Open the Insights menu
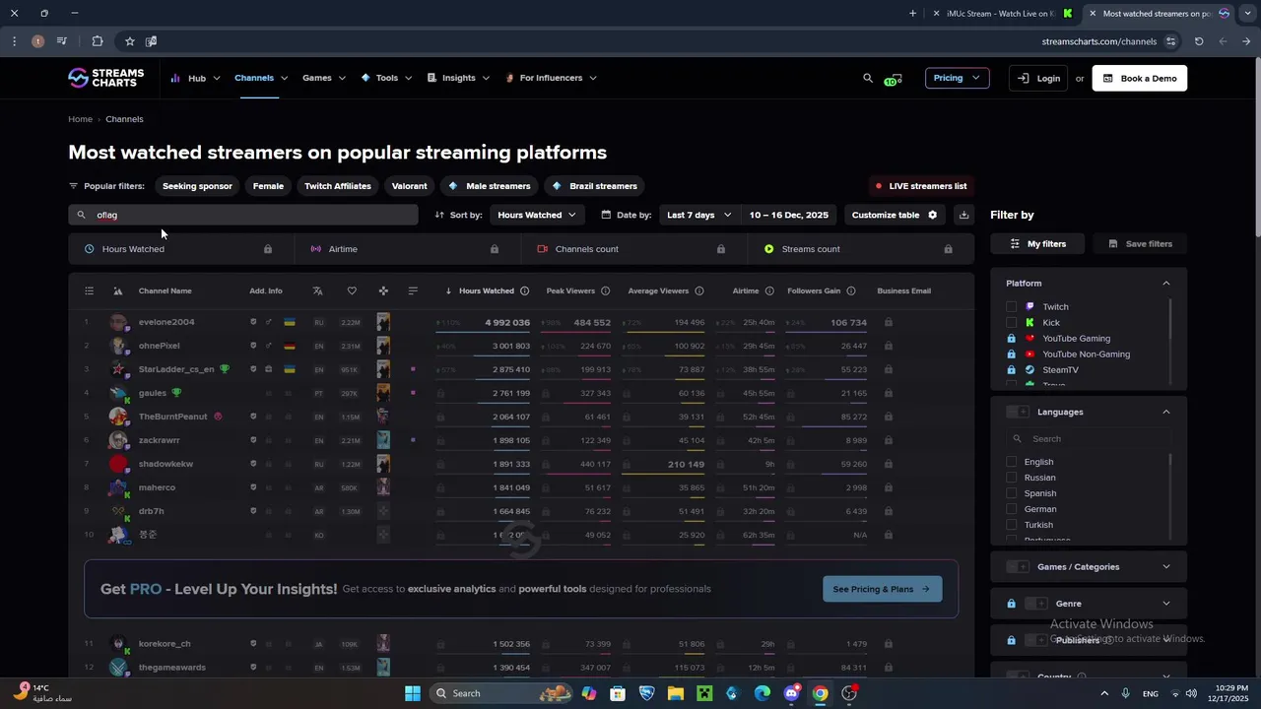The width and height of the screenshot is (1261, 709). pyautogui.click(x=458, y=78)
